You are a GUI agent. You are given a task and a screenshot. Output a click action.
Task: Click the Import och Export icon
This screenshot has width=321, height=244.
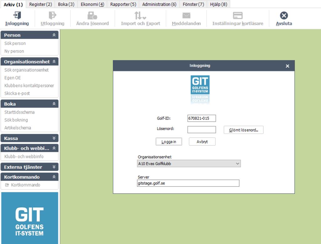tap(140, 16)
